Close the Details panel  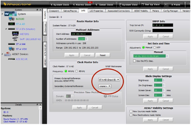pyautogui.click(x=40, y=105)
